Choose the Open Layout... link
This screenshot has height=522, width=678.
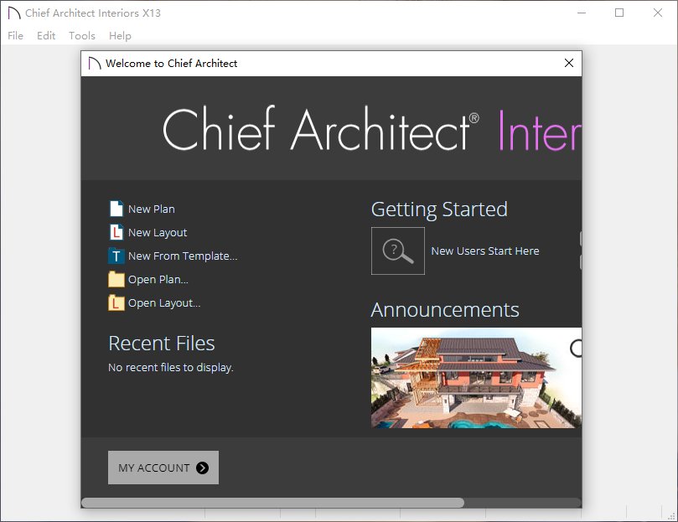point(164,303)
